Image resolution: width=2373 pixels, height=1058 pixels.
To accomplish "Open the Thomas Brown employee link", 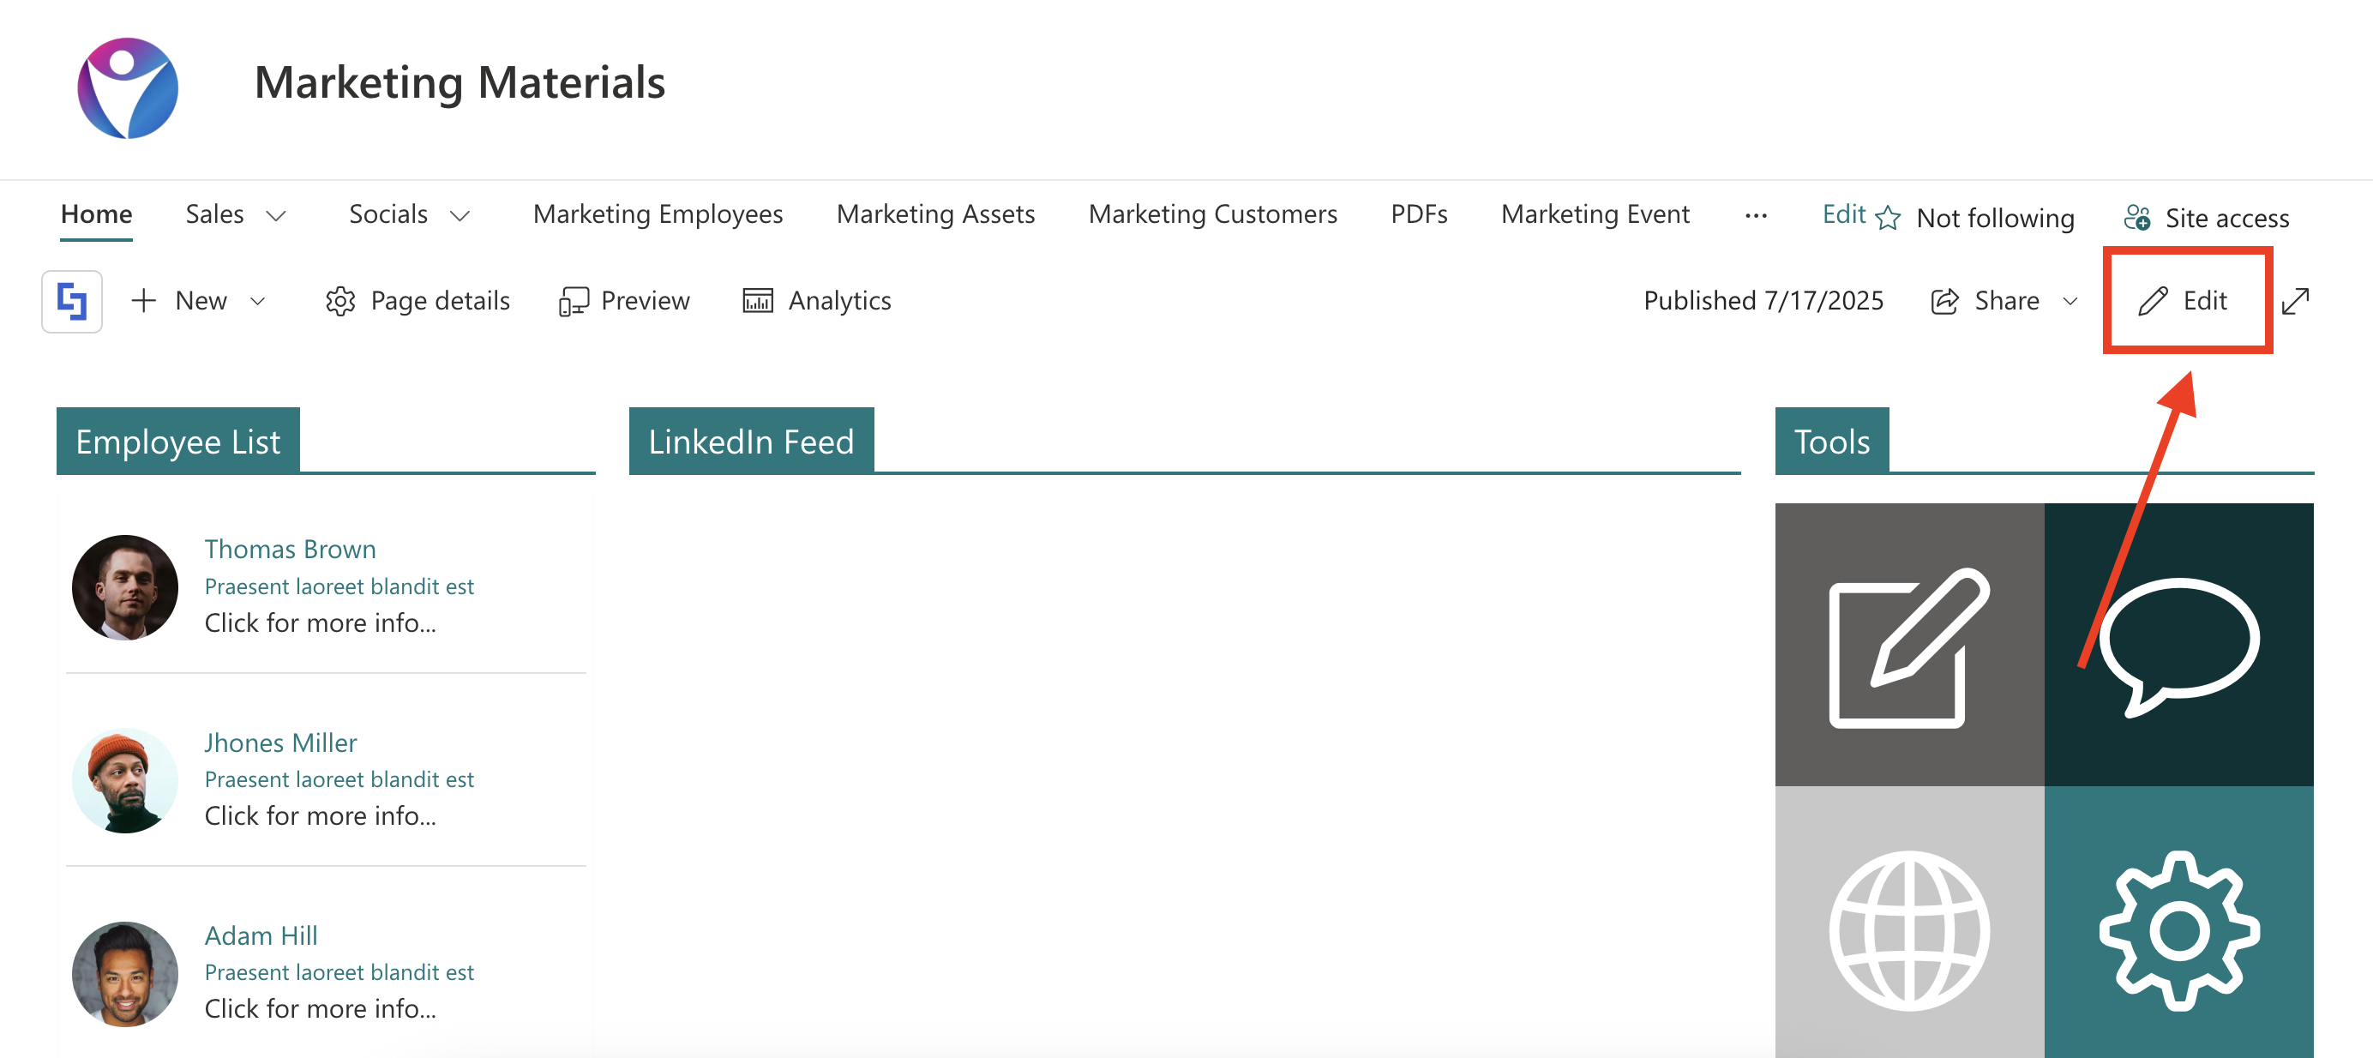I will (289, 549).
